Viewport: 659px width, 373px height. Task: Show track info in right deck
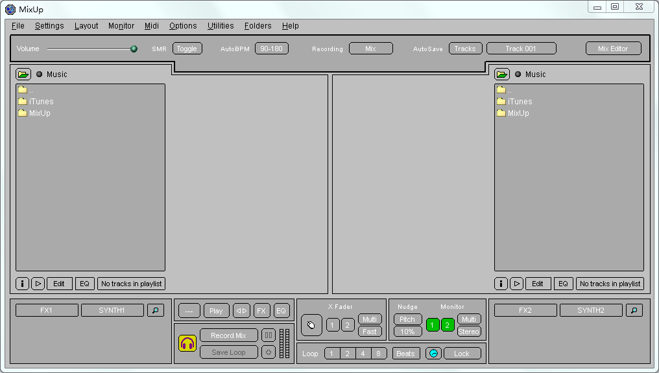501,284
